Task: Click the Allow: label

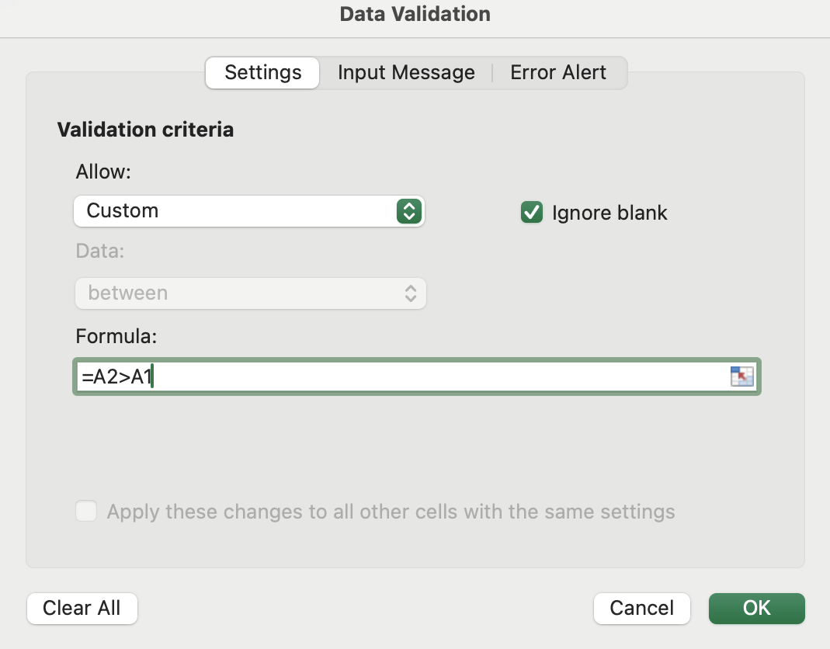Action: [x=103, y=172]
